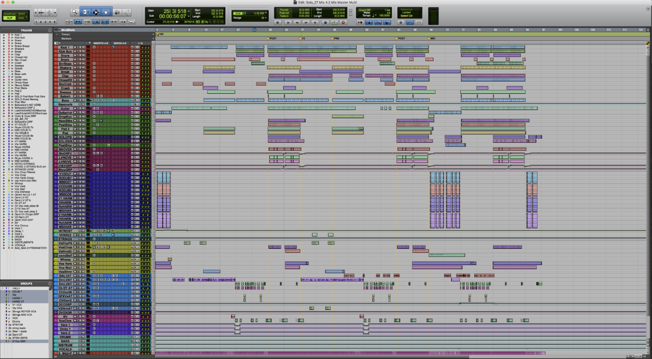Enable SPOT edit mode
Screen dimensions: 652x359
21,14
